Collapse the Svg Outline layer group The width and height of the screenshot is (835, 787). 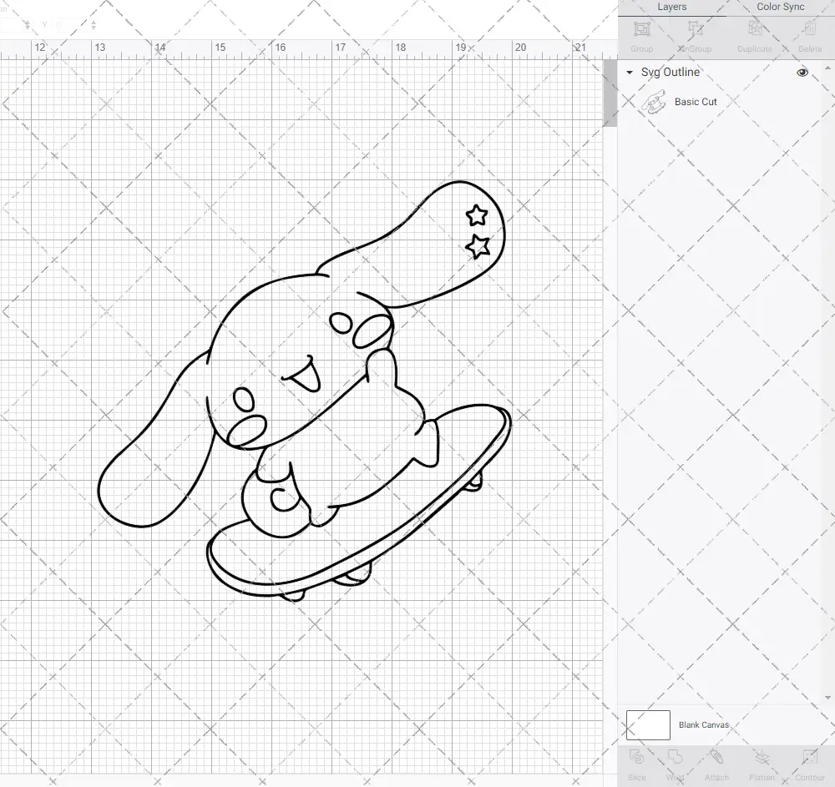630,73
